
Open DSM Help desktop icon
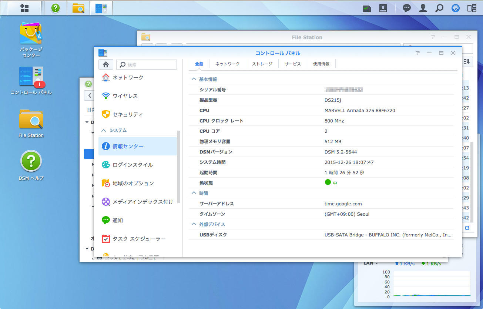(31, 166)
